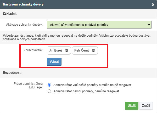The width and height of the screenshot is (157, 113).
Task: Click the 'Právo administrátora EduPage' label
Action: pyautogui.click(x=28, y=85)
